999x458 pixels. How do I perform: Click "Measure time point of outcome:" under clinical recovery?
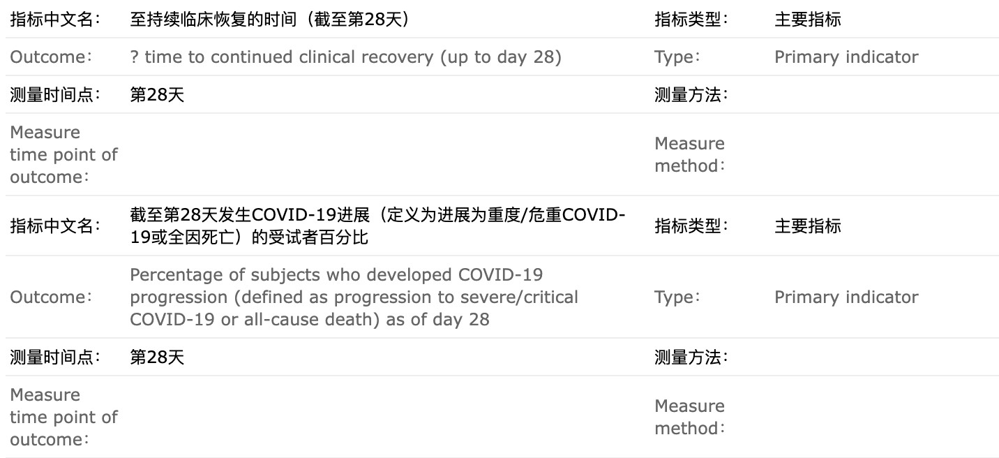coord(63,154)
